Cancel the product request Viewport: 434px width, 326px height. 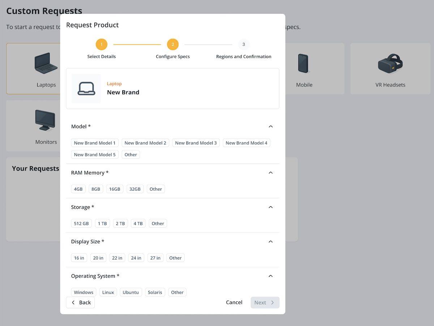click(234, 302)
